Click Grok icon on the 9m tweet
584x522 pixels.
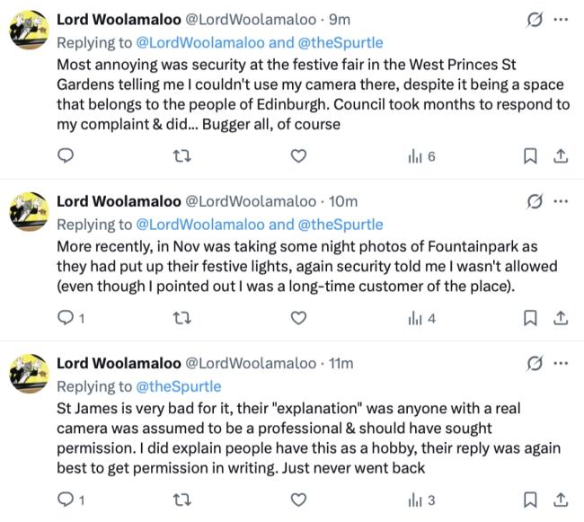tap(535, 20)
